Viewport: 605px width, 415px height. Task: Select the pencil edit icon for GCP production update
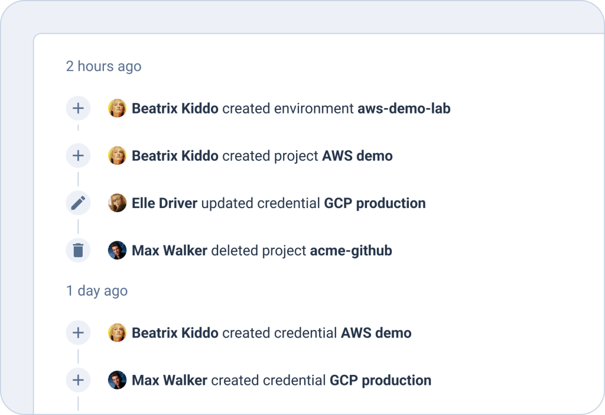pyautogui.click(x=78, y=203)
